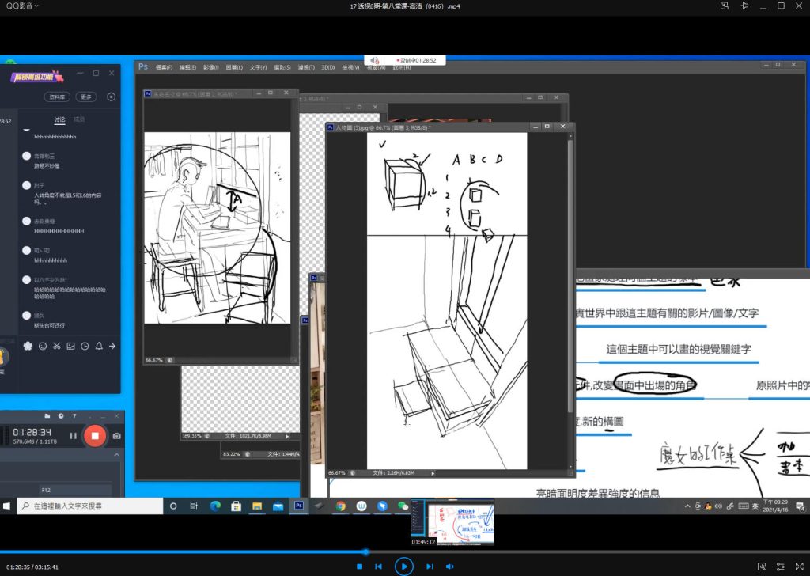This screenshot has width=810, height=576.
Task: Mute the player volume speaker icon
Action: point(450,567)
